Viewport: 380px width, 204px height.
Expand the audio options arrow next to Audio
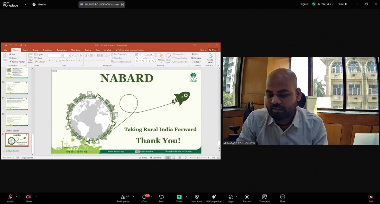point(16,197)
